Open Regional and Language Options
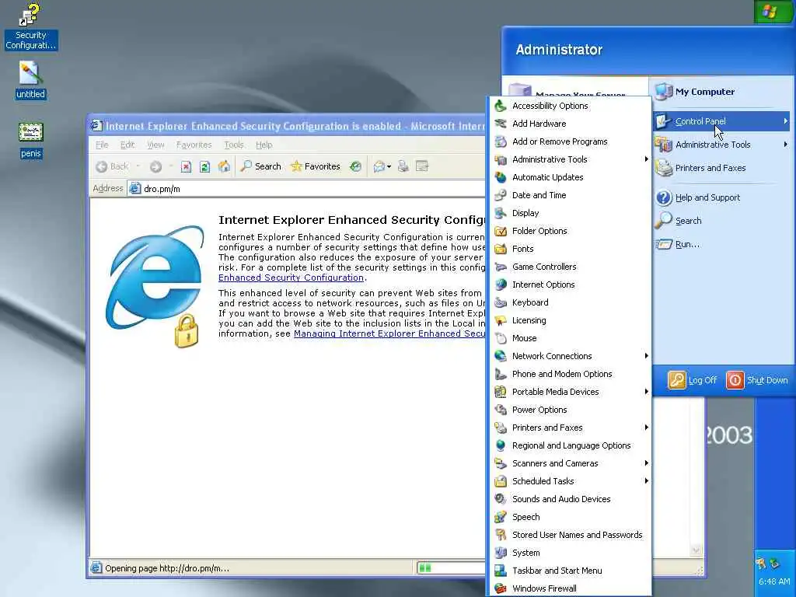796x597 pixels. click(569, 445)
